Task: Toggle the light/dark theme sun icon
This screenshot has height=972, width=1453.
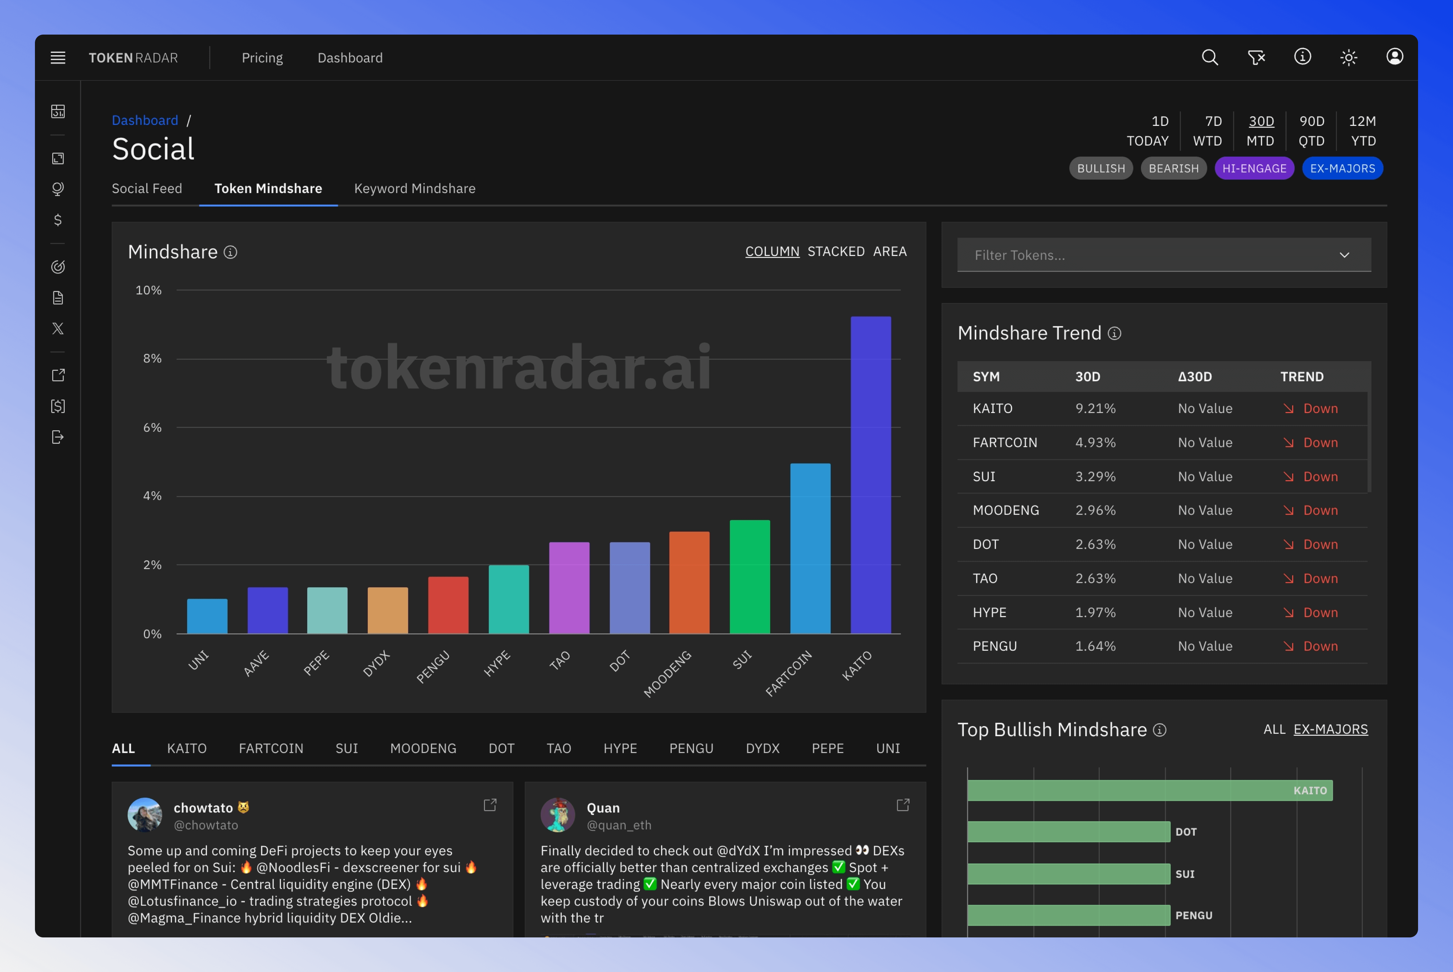Action: (x=1349, y=58)
